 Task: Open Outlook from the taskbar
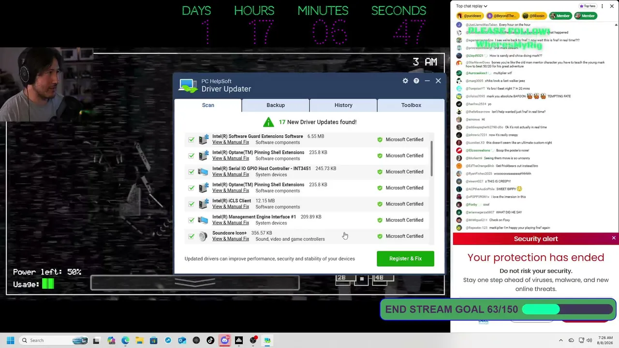[182, 340]
